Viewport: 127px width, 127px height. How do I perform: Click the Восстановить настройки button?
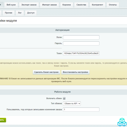tap(76, 72)
